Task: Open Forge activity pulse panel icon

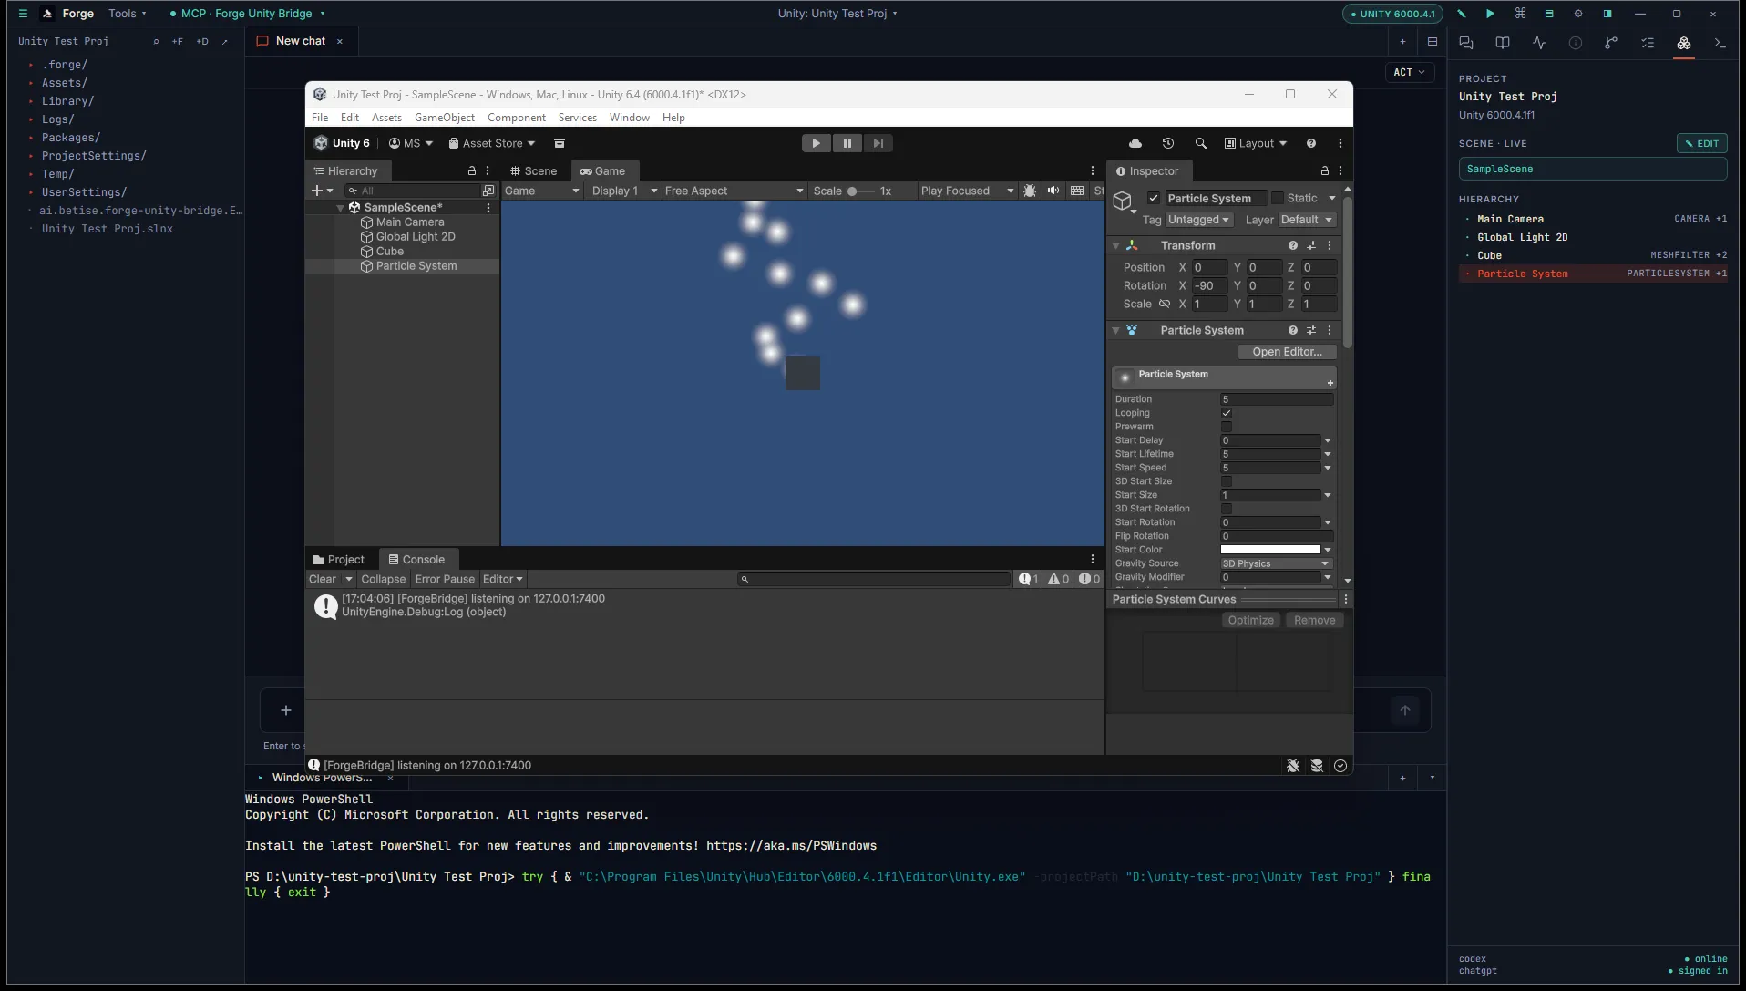Action: pyautogui.click(x=1539, y=43)
